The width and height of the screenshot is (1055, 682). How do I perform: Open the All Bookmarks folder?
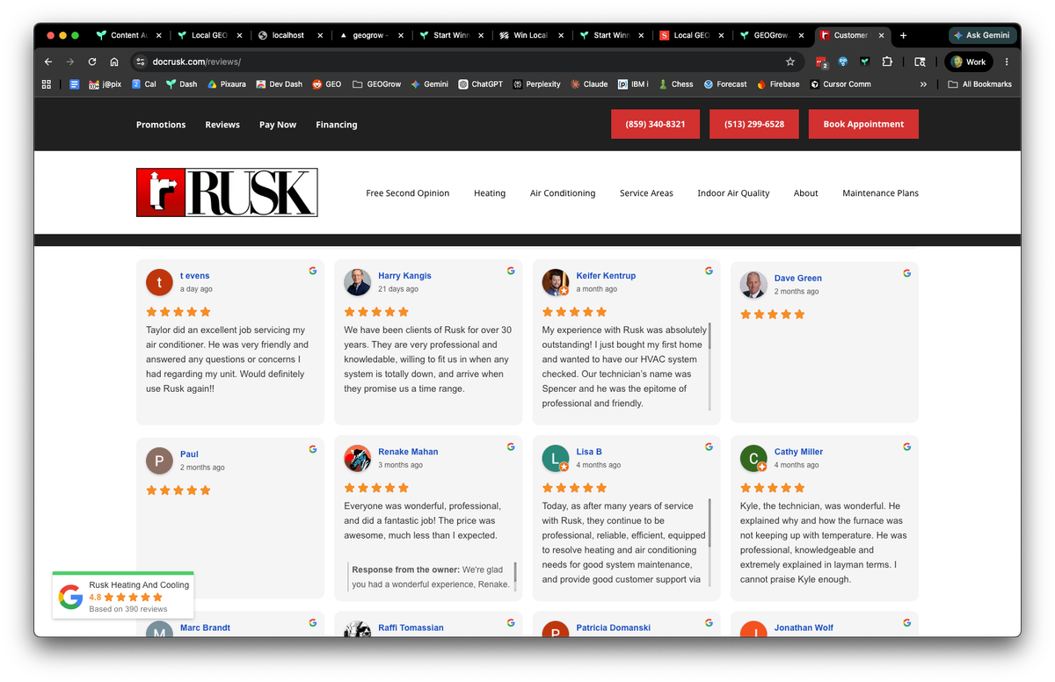coord(979,84)
